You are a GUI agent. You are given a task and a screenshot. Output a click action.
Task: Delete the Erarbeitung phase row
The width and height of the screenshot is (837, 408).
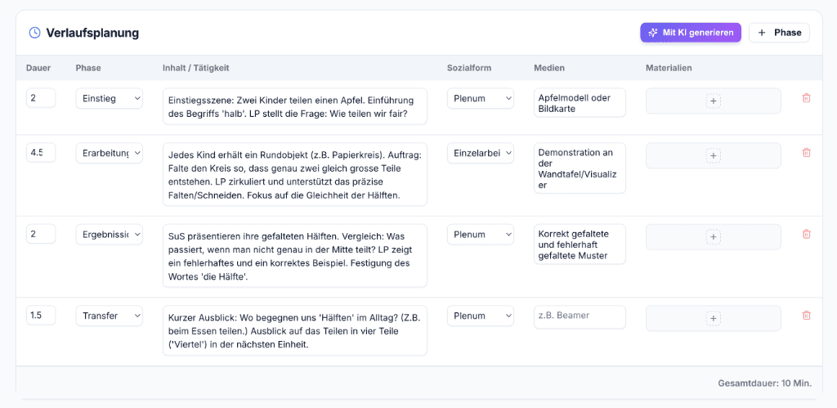tap(807, 152)
